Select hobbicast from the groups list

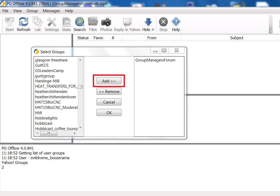(44, 123)
